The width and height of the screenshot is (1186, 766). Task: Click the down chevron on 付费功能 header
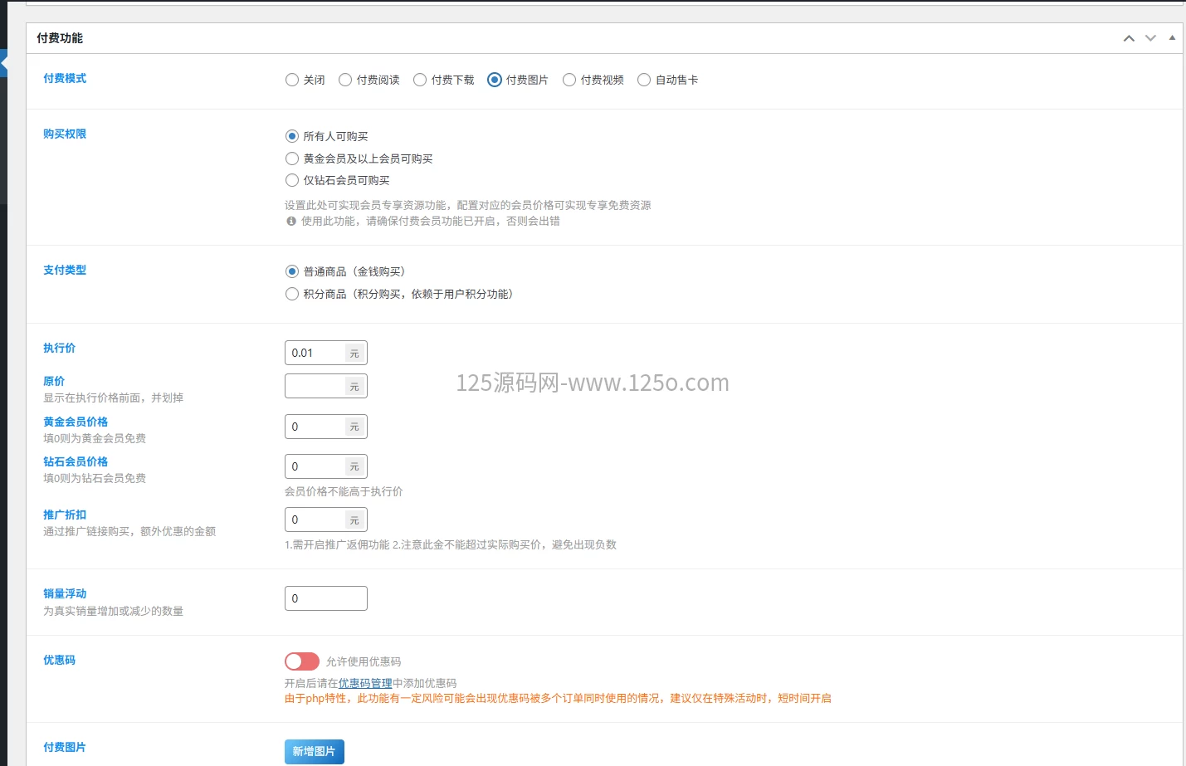[1150, 37]
